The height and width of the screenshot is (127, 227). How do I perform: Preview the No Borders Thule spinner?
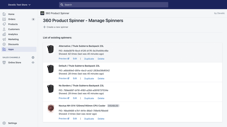(x=64, y=98)
